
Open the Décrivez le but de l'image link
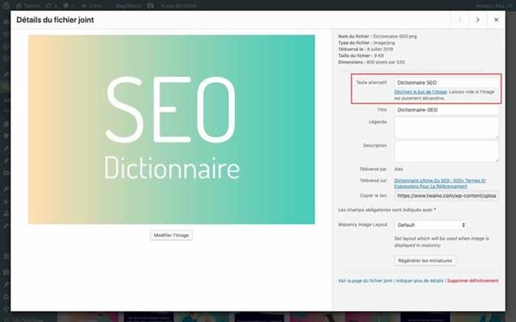tap(421, 92)
